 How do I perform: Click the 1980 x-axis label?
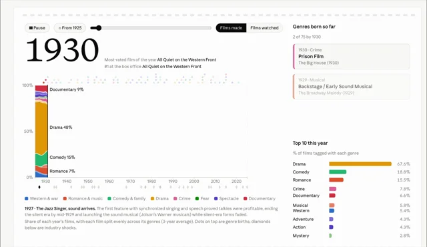pyautogui.click(x=151, y=182)
